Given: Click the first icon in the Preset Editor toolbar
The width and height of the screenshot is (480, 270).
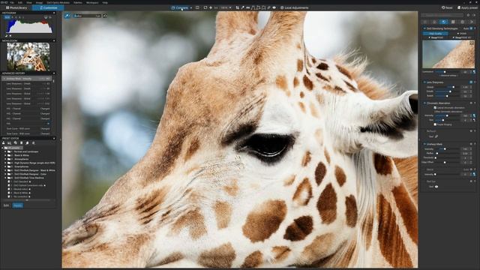Looking at the screenshot, I should tap(3, 142).
